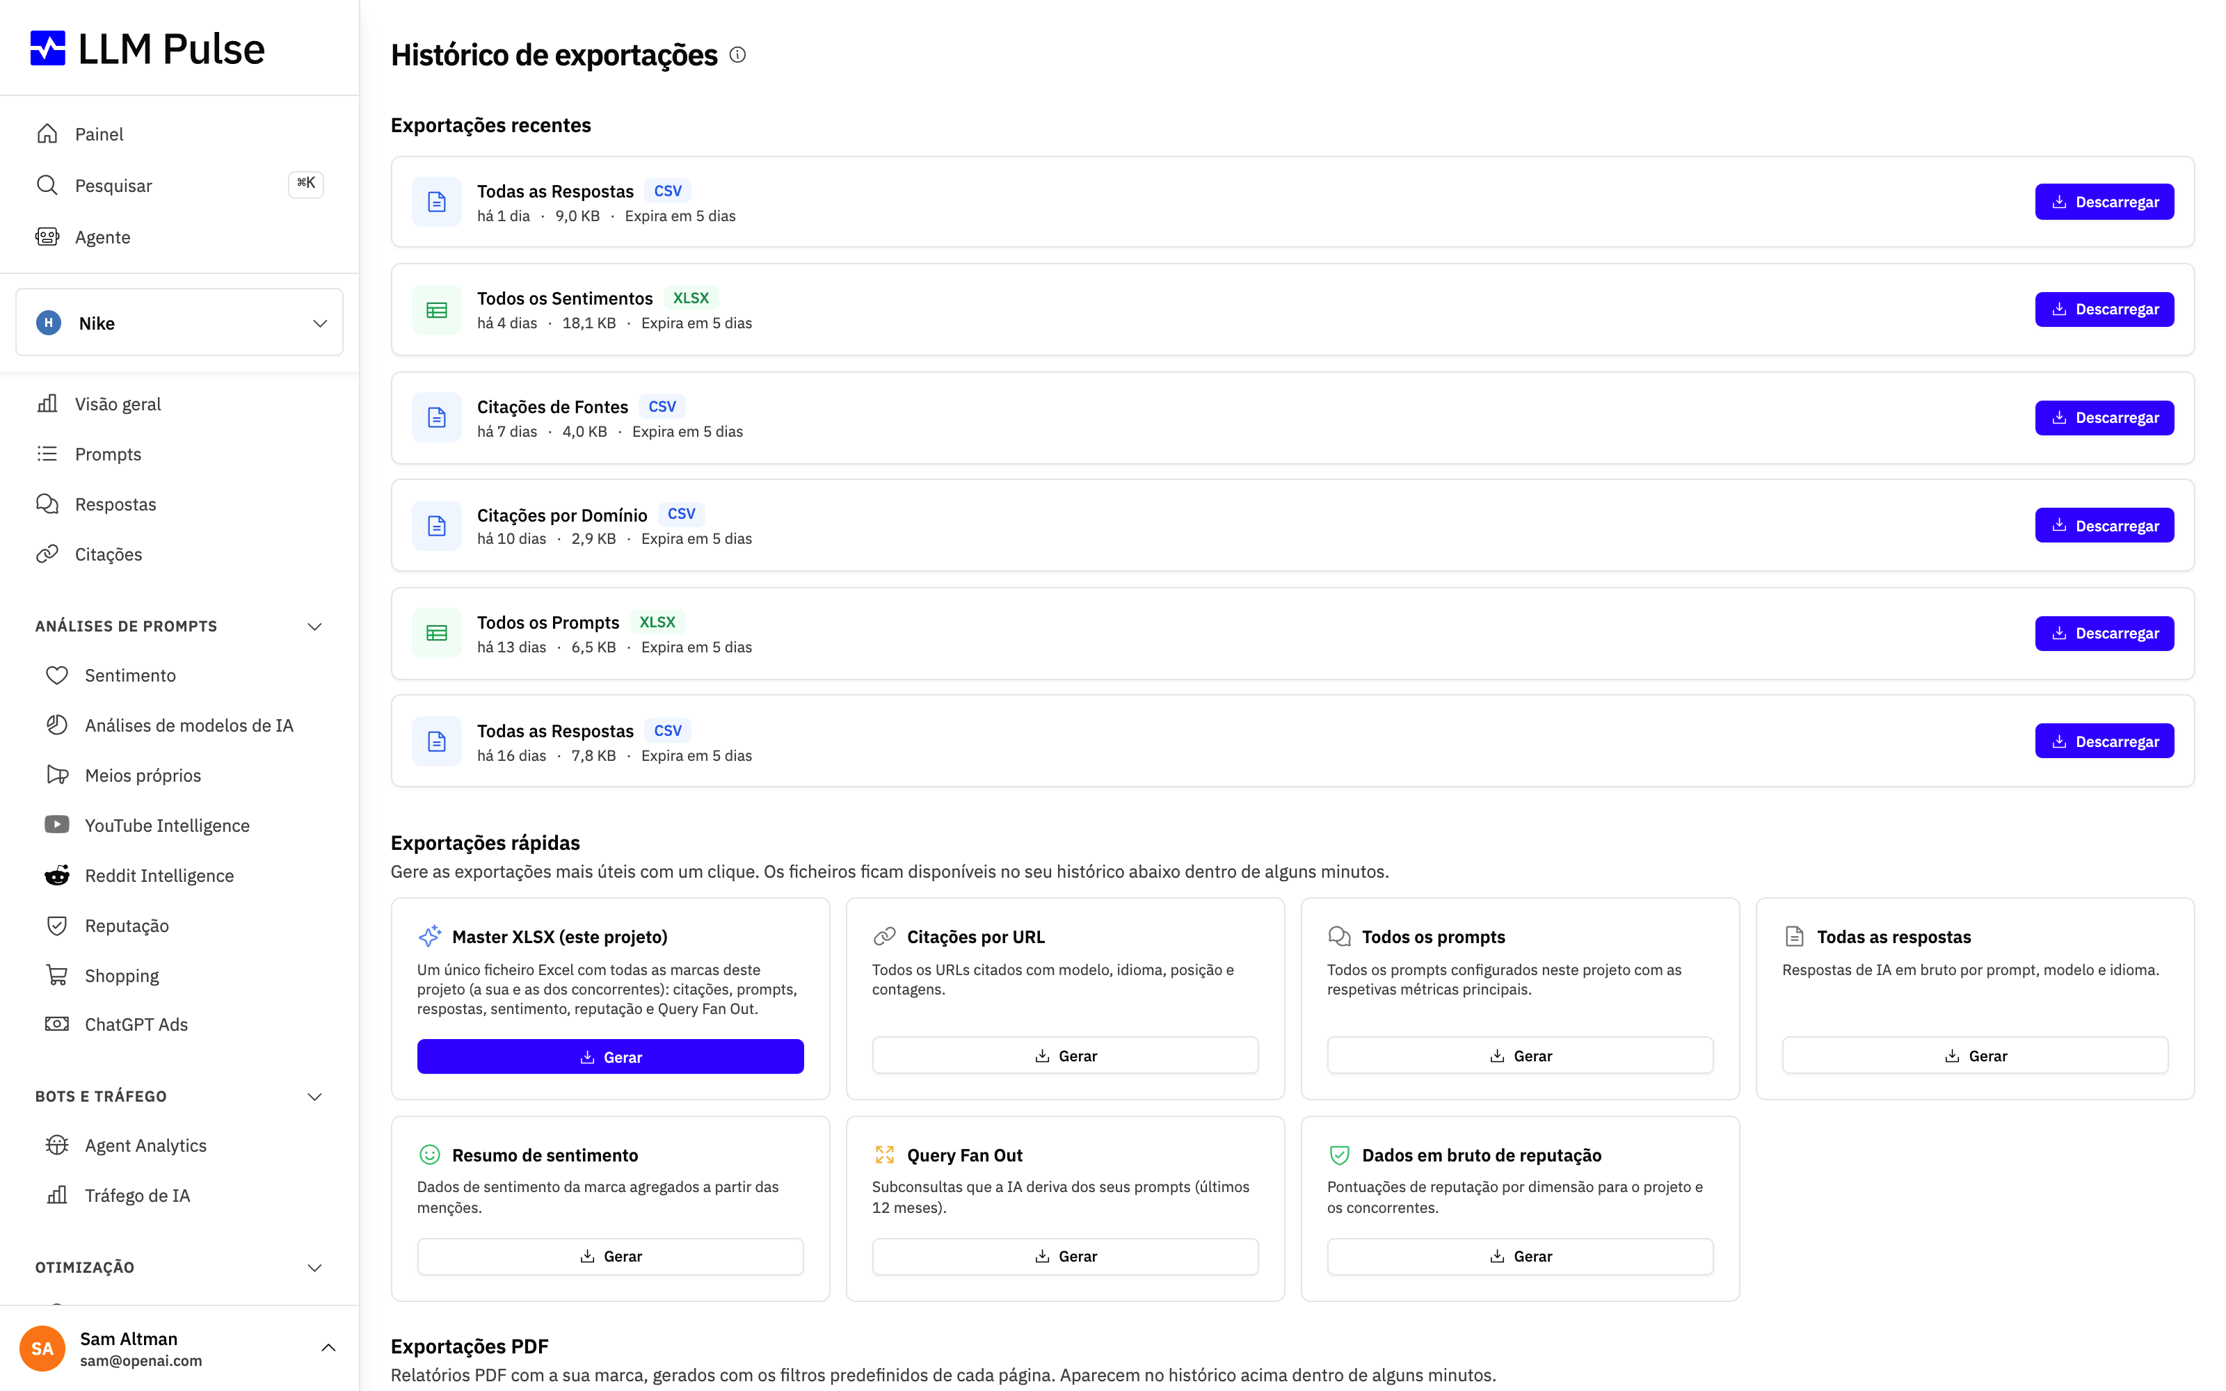
Task: Open the Agent Analytics sidebar item
Action: (x=179, y=1145)
